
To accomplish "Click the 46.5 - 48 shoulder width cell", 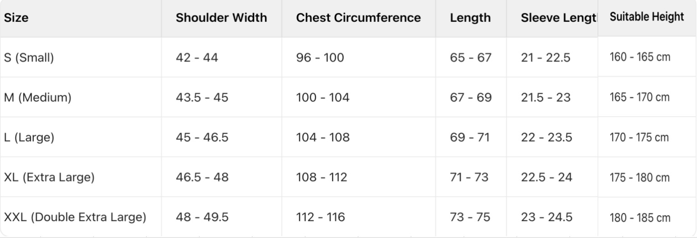I will pyautogui.click(x=202, y=177).
